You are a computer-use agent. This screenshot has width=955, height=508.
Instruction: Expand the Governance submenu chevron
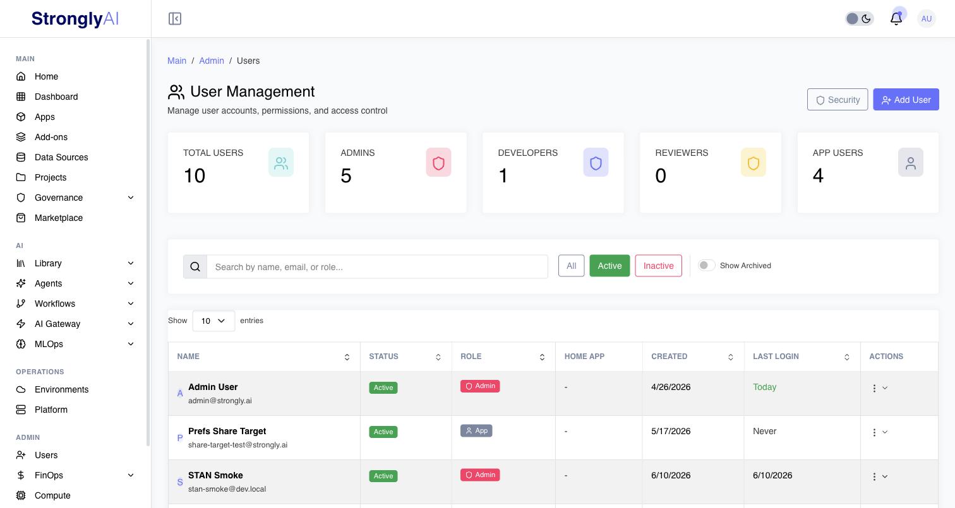(131, 198)
